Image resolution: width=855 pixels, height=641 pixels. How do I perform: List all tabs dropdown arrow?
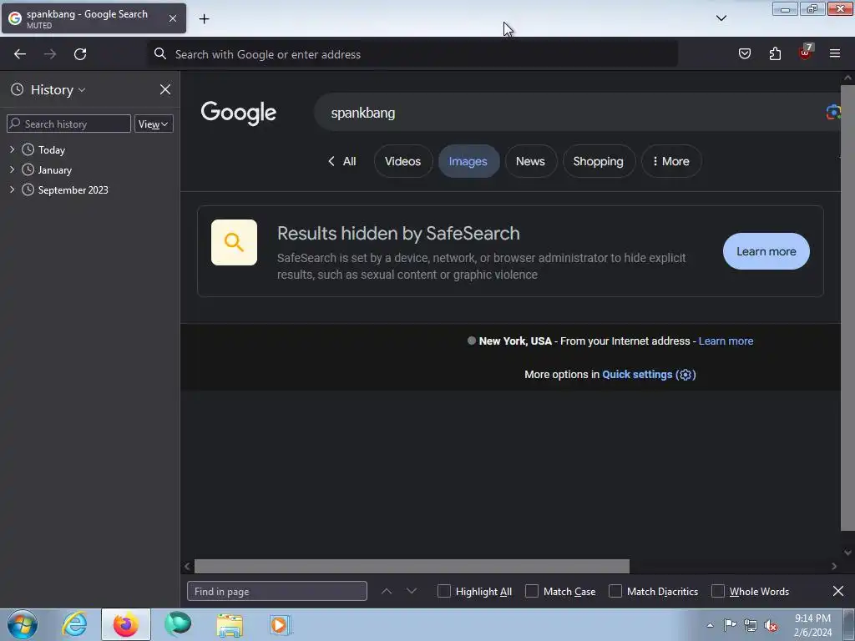[721, 18]
